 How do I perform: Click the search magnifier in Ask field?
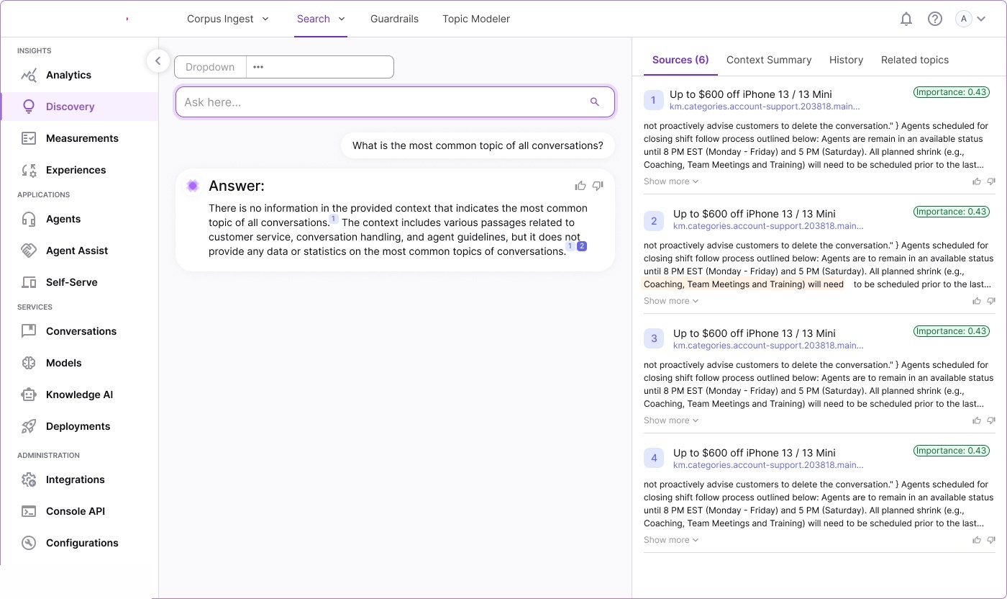(594, 102)
